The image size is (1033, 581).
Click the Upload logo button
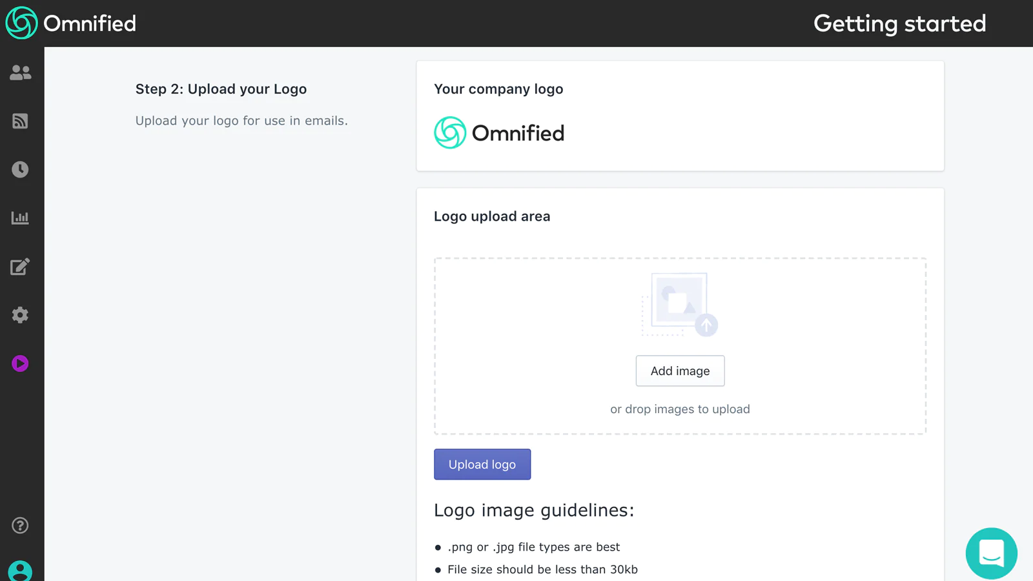pyautogui.click(x=482, y=464)
